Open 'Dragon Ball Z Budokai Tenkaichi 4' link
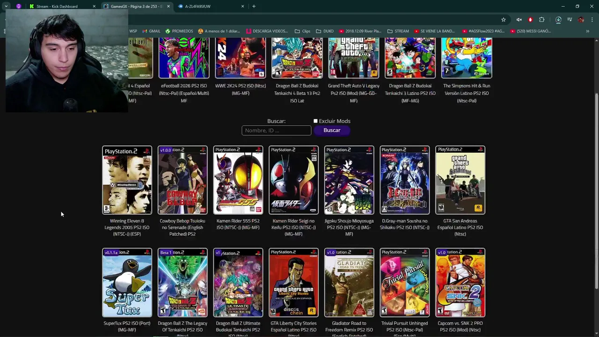599x337 pixels. click(x=297, y=93)
